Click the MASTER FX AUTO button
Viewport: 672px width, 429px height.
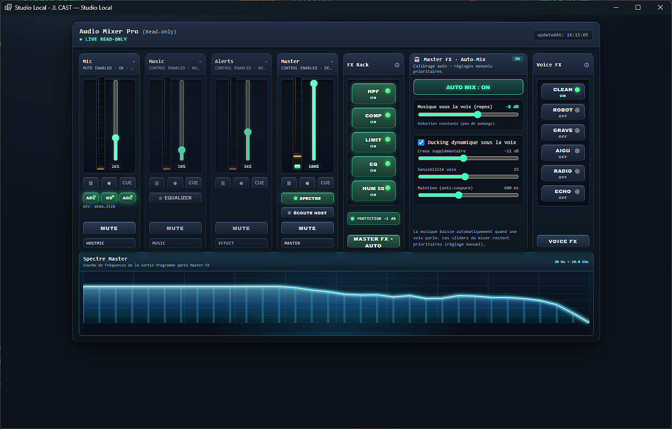pyautogui.click(x=374, y=242)
